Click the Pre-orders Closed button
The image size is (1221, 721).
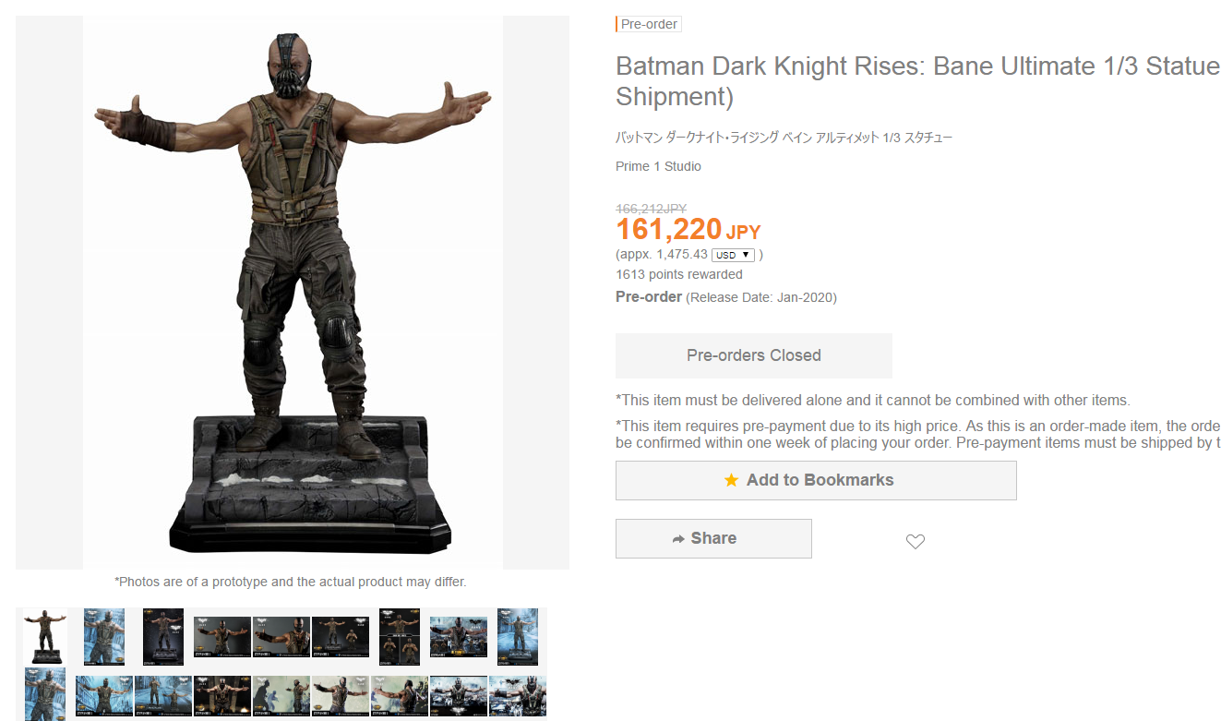(x=753, y=355)
